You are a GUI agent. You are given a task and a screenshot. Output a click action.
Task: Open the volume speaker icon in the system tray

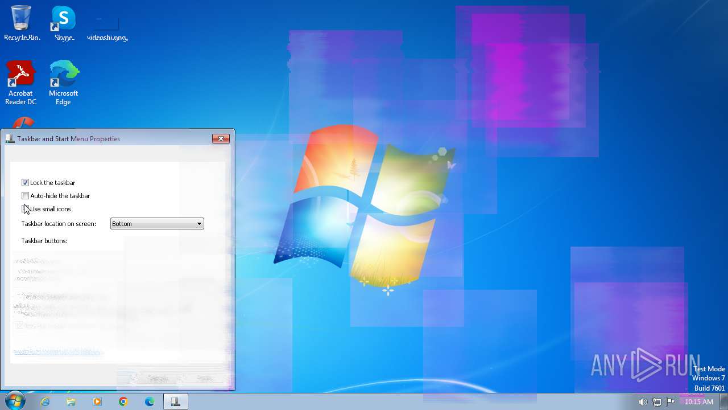pos(643,402)
